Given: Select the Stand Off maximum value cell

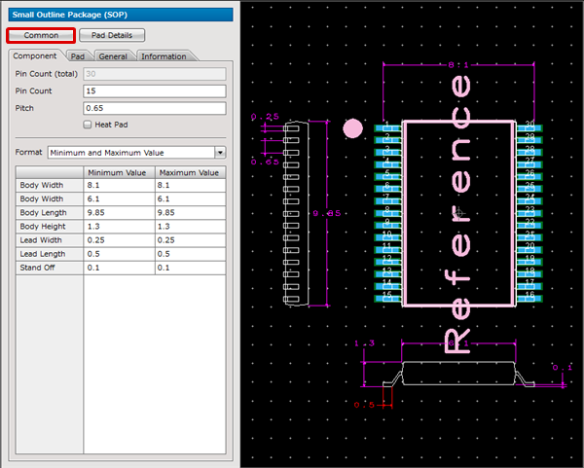Looking at the screenshot, I should [190, 267].
